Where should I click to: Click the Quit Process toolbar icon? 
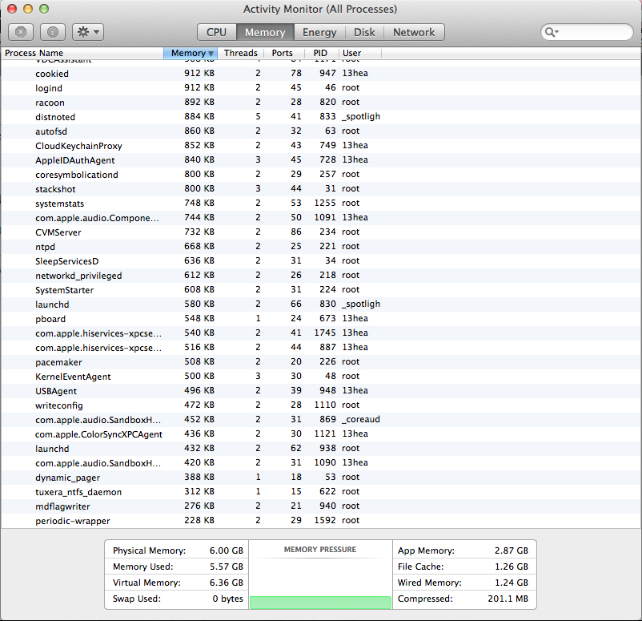point(21,32)
